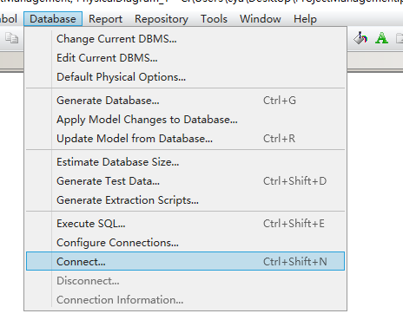Viewport: 403px width, 320px height.
Task: Select Change Current DBMS menu entry
Action: [x=185, y=39]
